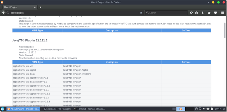The height and width of the screenshot is (112, 227).
Task: Open the Manjaro application menu launcher
Action: 3,109
